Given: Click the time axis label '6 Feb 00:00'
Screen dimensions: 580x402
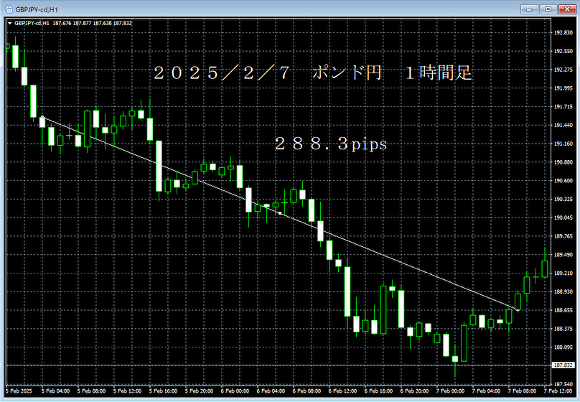Looking at the screenshot, I should click(235, 391).
